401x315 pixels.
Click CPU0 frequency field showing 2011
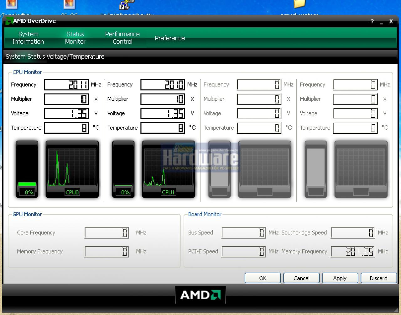[x=66, y=85]
